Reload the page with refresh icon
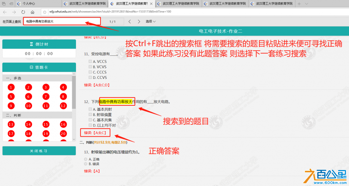Viewport: 349px width, 186px height. coord(23,12)
